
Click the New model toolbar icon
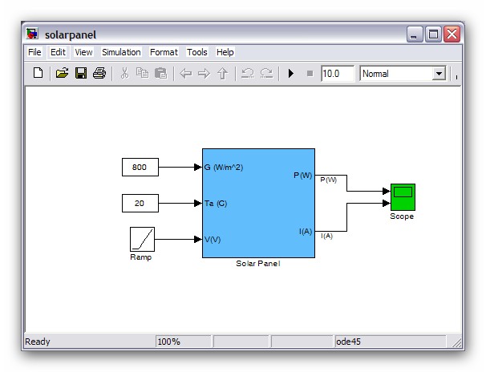click(x=38, y=74)
